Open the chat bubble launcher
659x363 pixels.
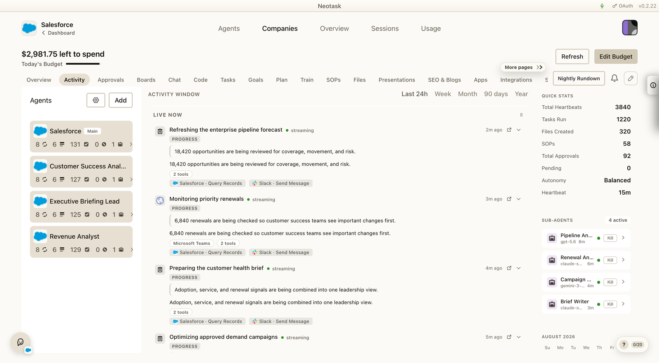coord(21,342)
